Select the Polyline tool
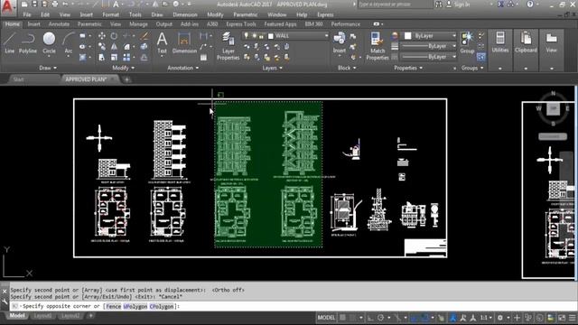 pyautogui.click(x=28, y=42)
